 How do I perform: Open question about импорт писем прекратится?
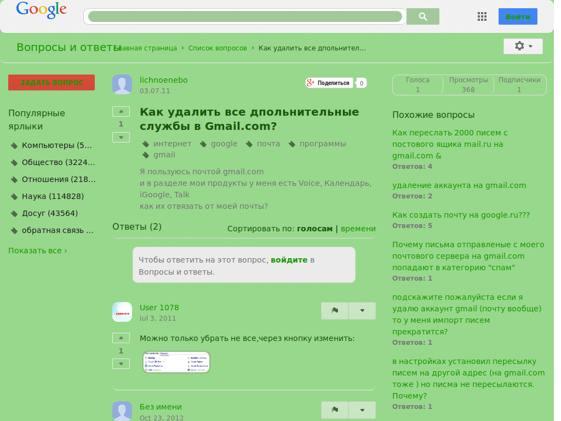click(x=467, y=314)
